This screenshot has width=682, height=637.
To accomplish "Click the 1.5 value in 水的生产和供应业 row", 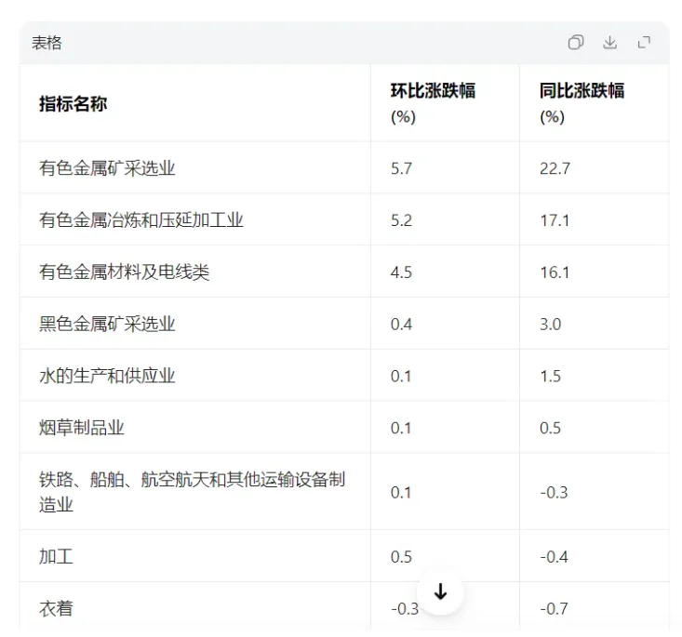I will tap(550, 376).
